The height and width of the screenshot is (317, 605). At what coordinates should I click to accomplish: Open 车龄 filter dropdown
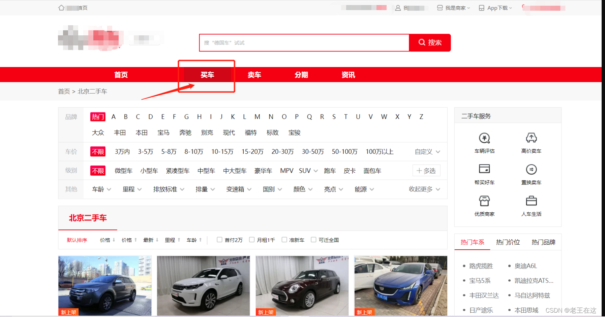[101, 189]
